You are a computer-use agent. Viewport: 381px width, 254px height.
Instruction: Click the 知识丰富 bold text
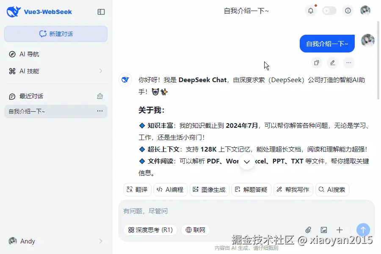160,126
